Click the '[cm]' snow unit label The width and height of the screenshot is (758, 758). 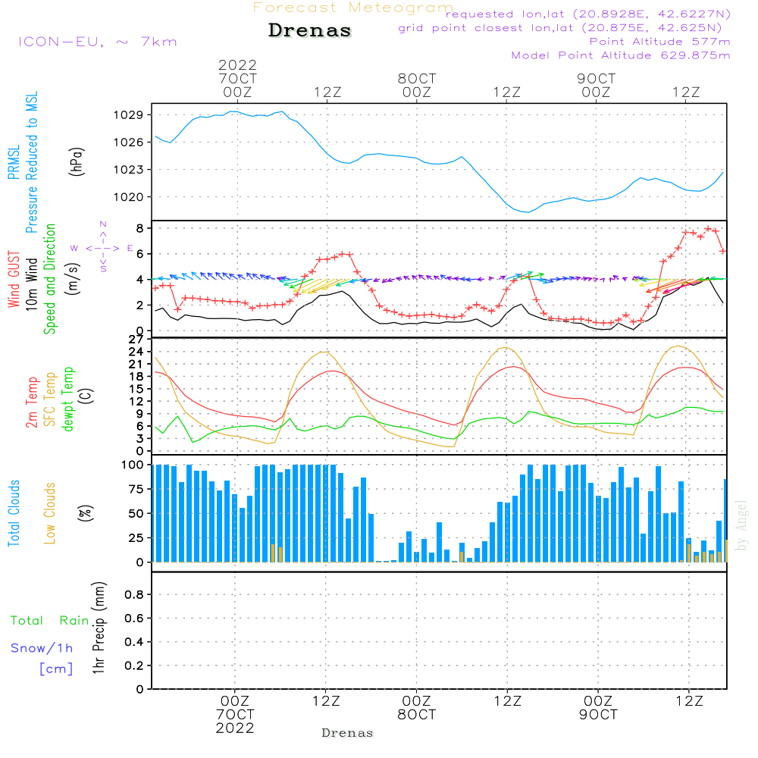tap(56, 669)
